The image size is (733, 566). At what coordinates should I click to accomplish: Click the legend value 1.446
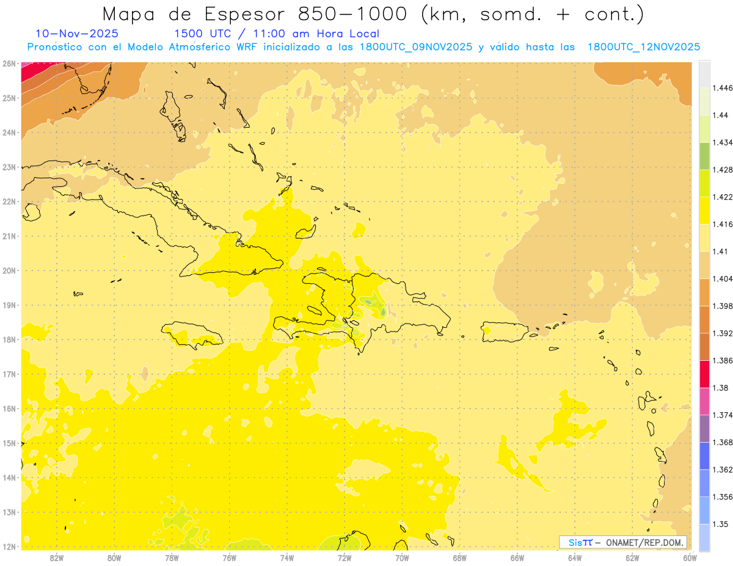click(x=723, y=88)
